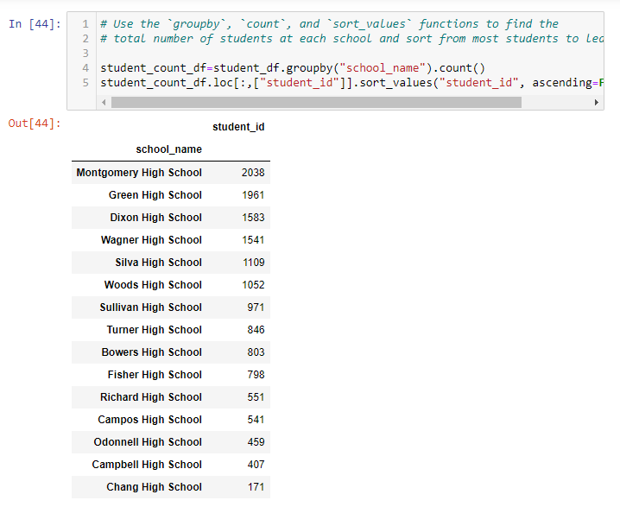Click the value 846
Screen dimensions: 620x507
click(256, 330)
